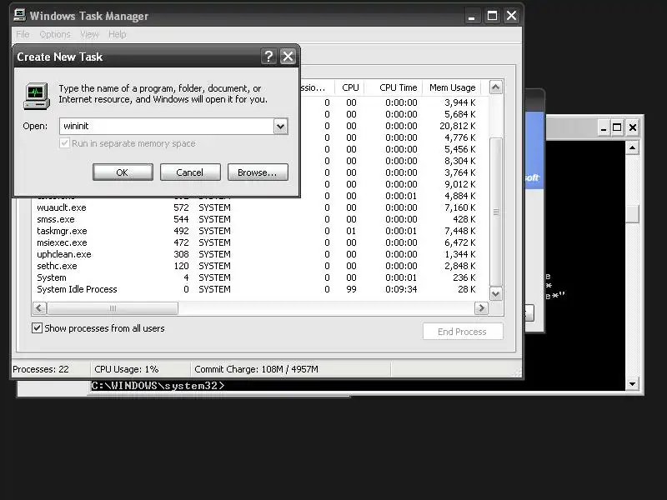
Task: Sort by the Mem Usage column header
Action: [x=452, y=87]
